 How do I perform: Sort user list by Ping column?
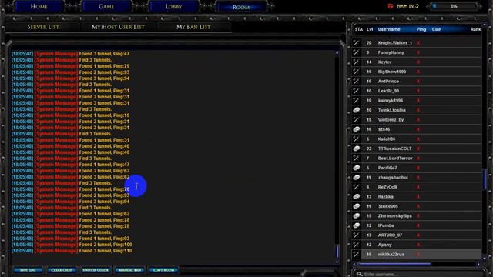coord(421,29)
